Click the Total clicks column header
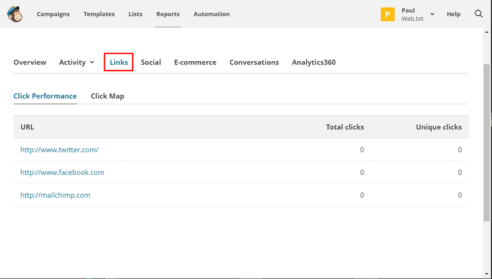This screenshot has height=279, width=492. [345, 127]
